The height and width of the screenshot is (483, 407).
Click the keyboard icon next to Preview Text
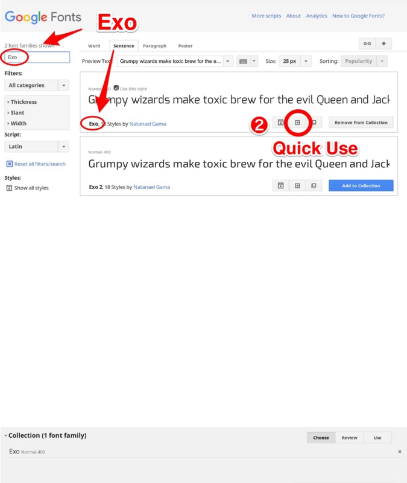tap(244, 62)
